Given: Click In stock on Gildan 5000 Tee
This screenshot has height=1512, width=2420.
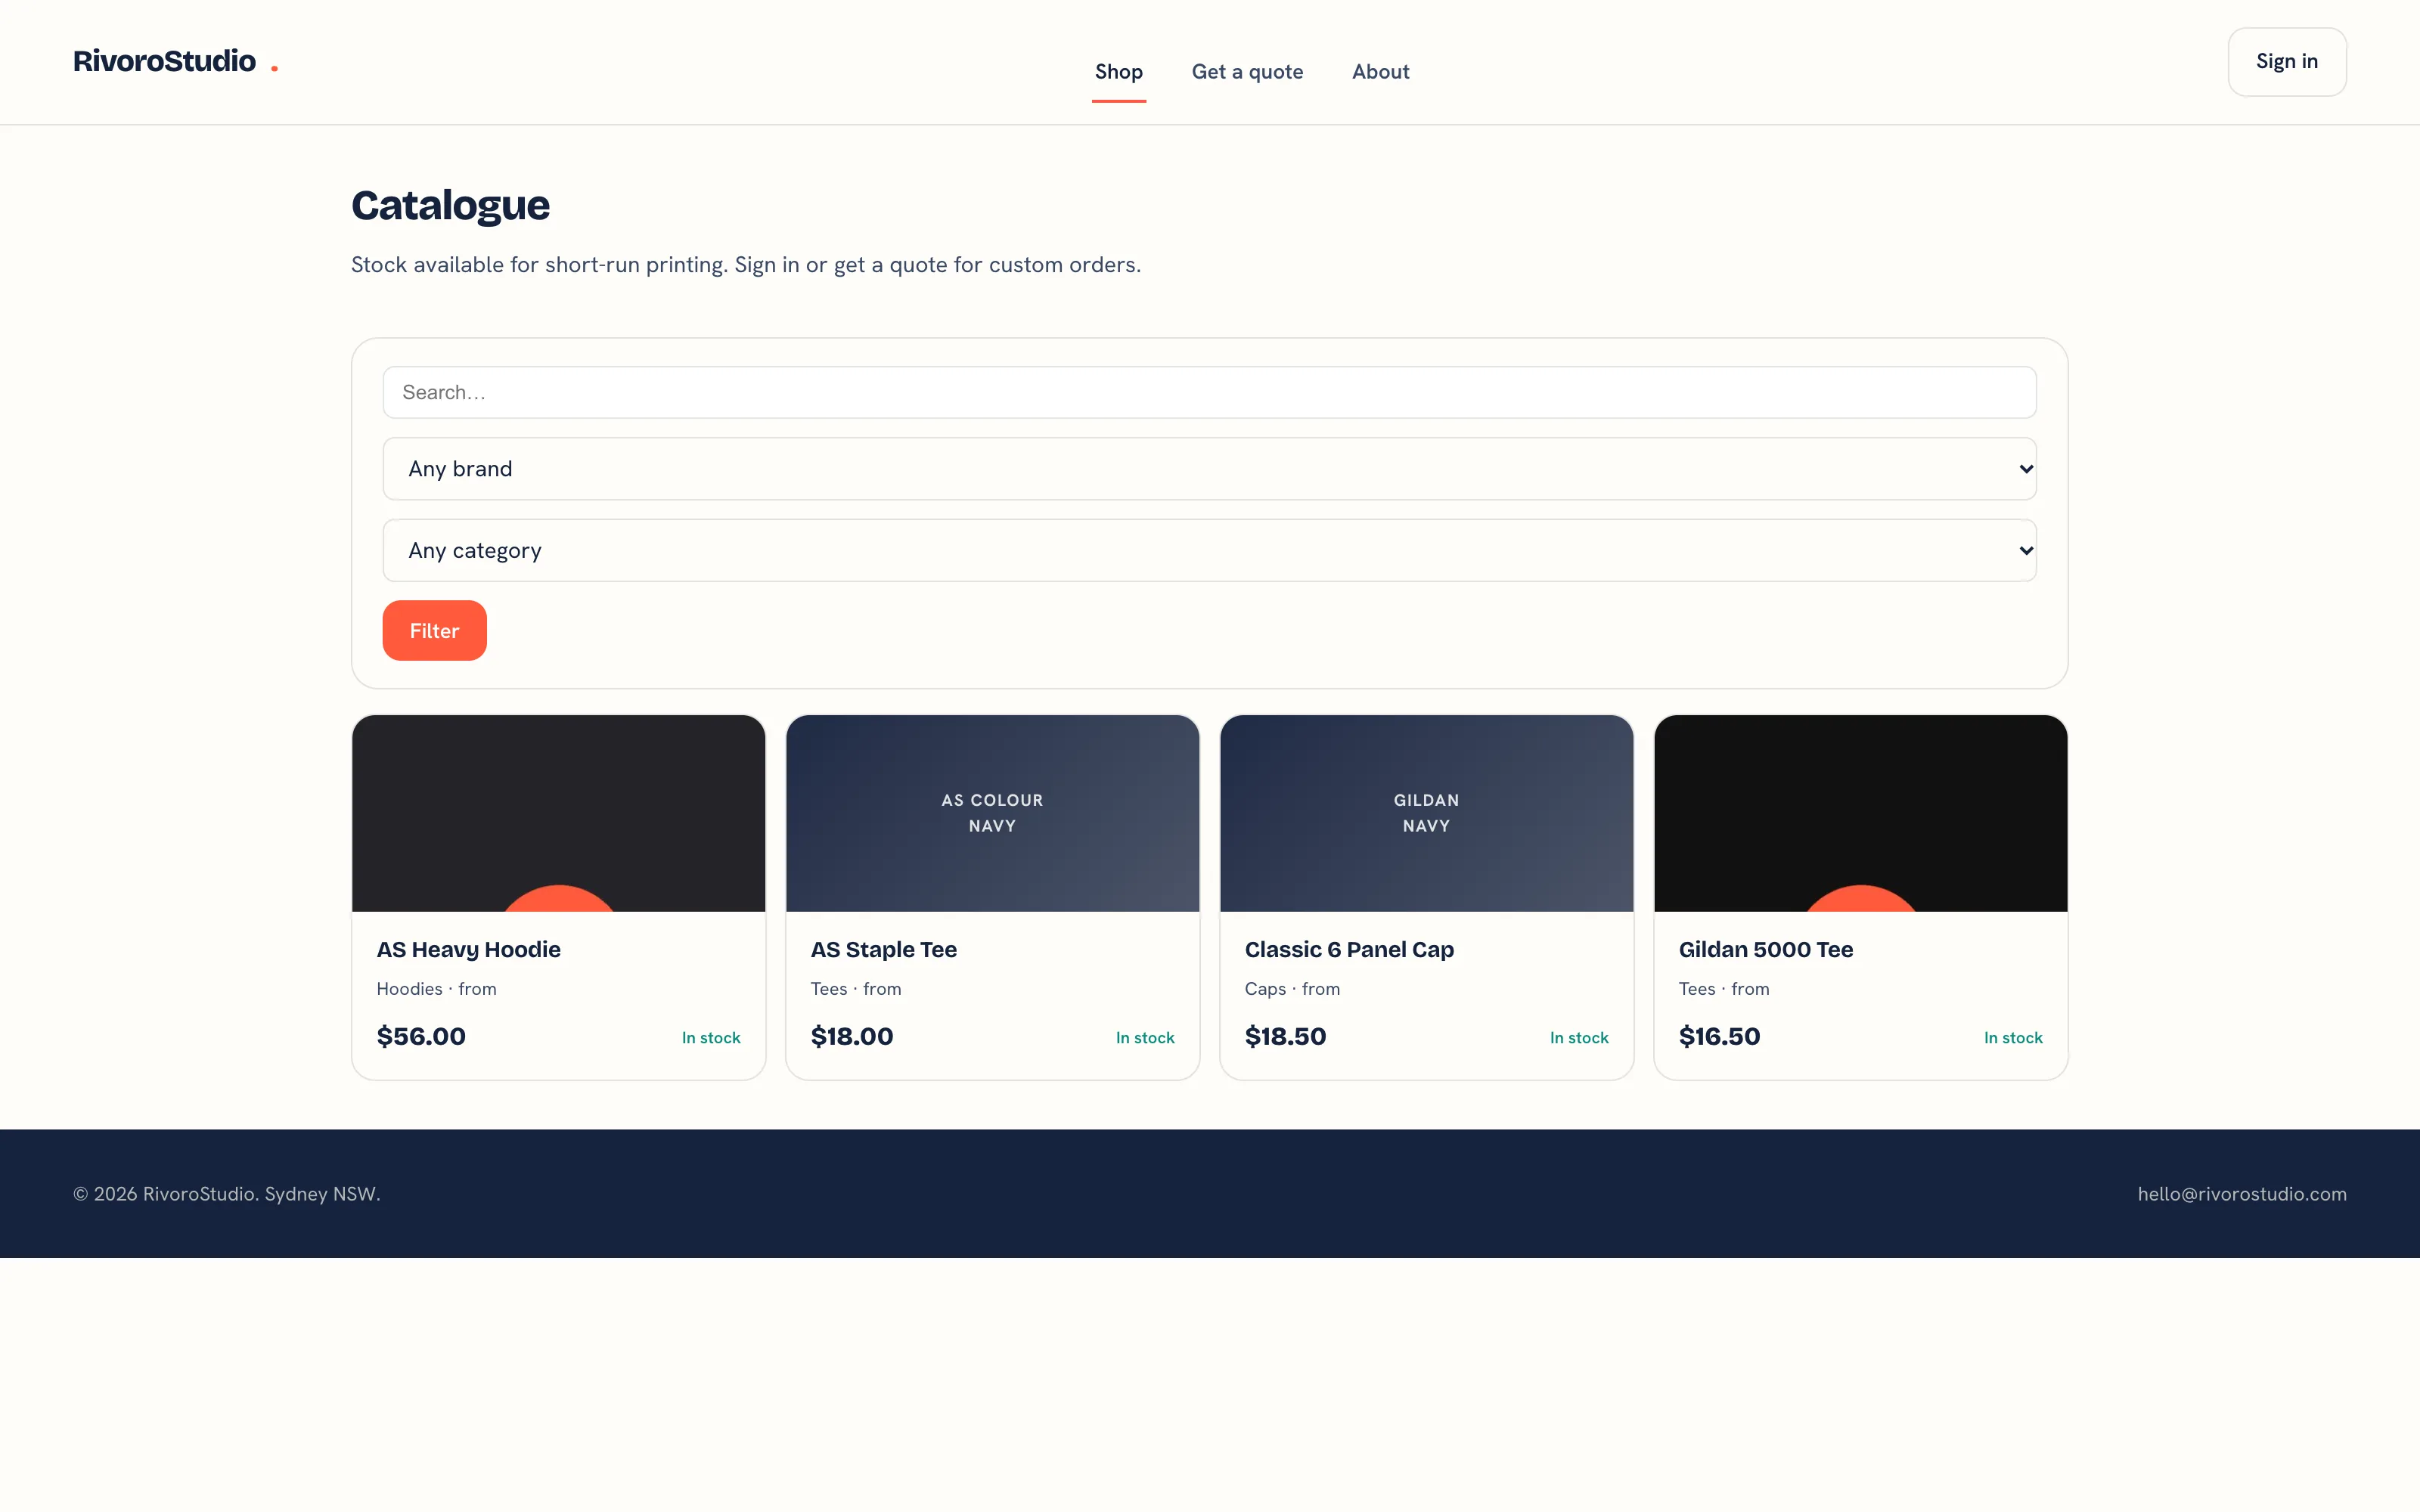Looking at the screenshot, I should tap(2013, 1038).
